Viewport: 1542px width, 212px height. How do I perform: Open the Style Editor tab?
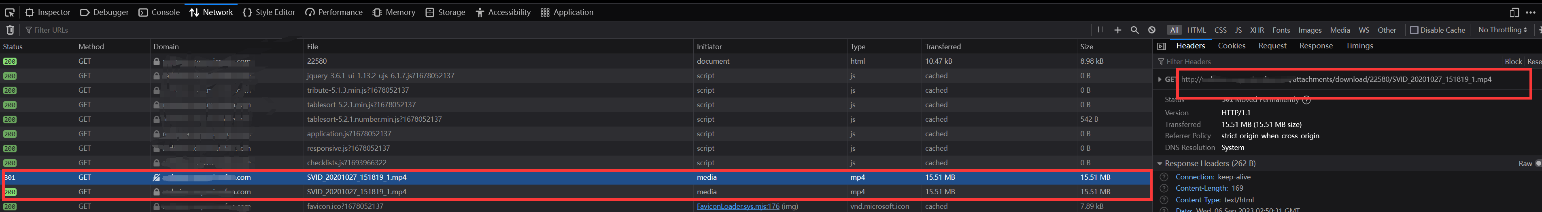[x=269, y=12]
